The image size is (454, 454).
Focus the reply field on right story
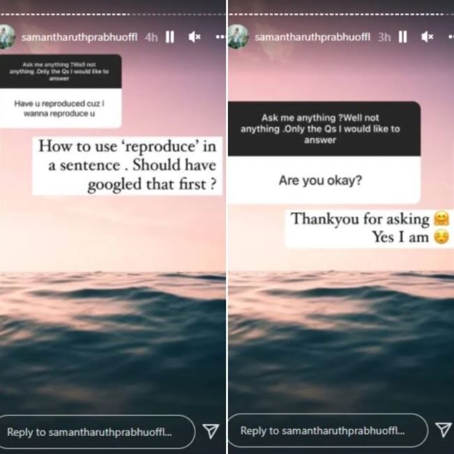[328, 430]
